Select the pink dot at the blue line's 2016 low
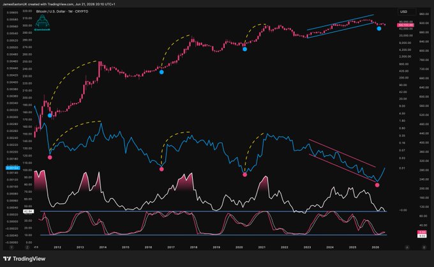434x267 pixels. tap(161, 169)
